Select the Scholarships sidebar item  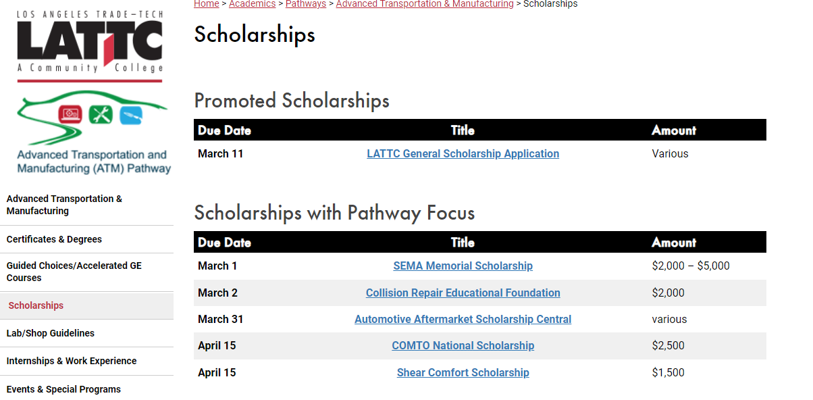pyautogui.click(x=86, y=305)
